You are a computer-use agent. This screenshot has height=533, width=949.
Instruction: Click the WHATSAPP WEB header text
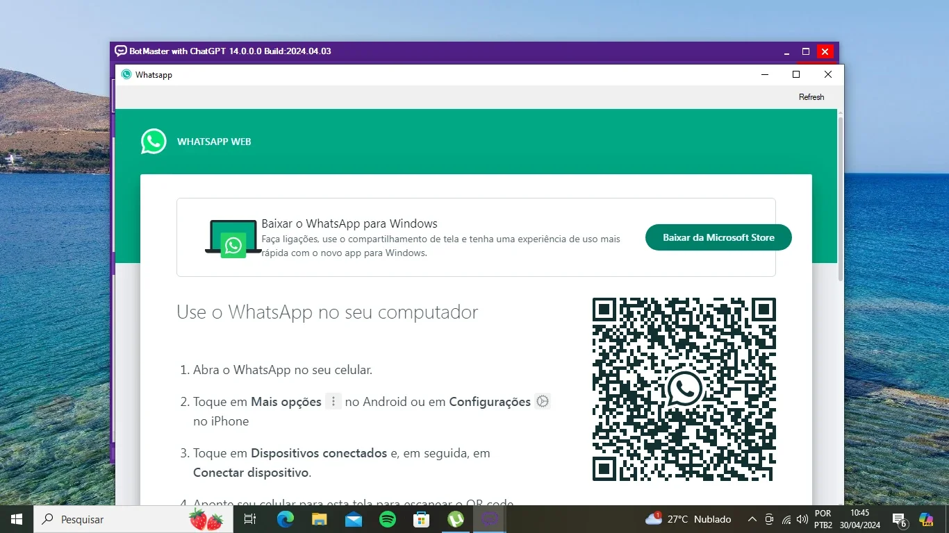(x=214, y=142)
